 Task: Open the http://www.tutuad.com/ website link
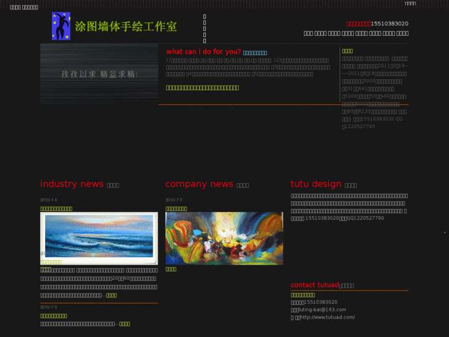click(x=327, y=317)
